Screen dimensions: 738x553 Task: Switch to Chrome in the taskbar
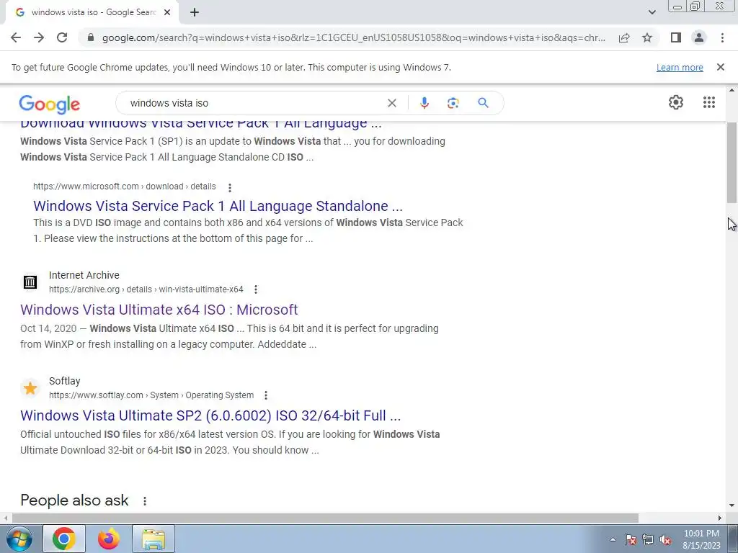[64, 539]
